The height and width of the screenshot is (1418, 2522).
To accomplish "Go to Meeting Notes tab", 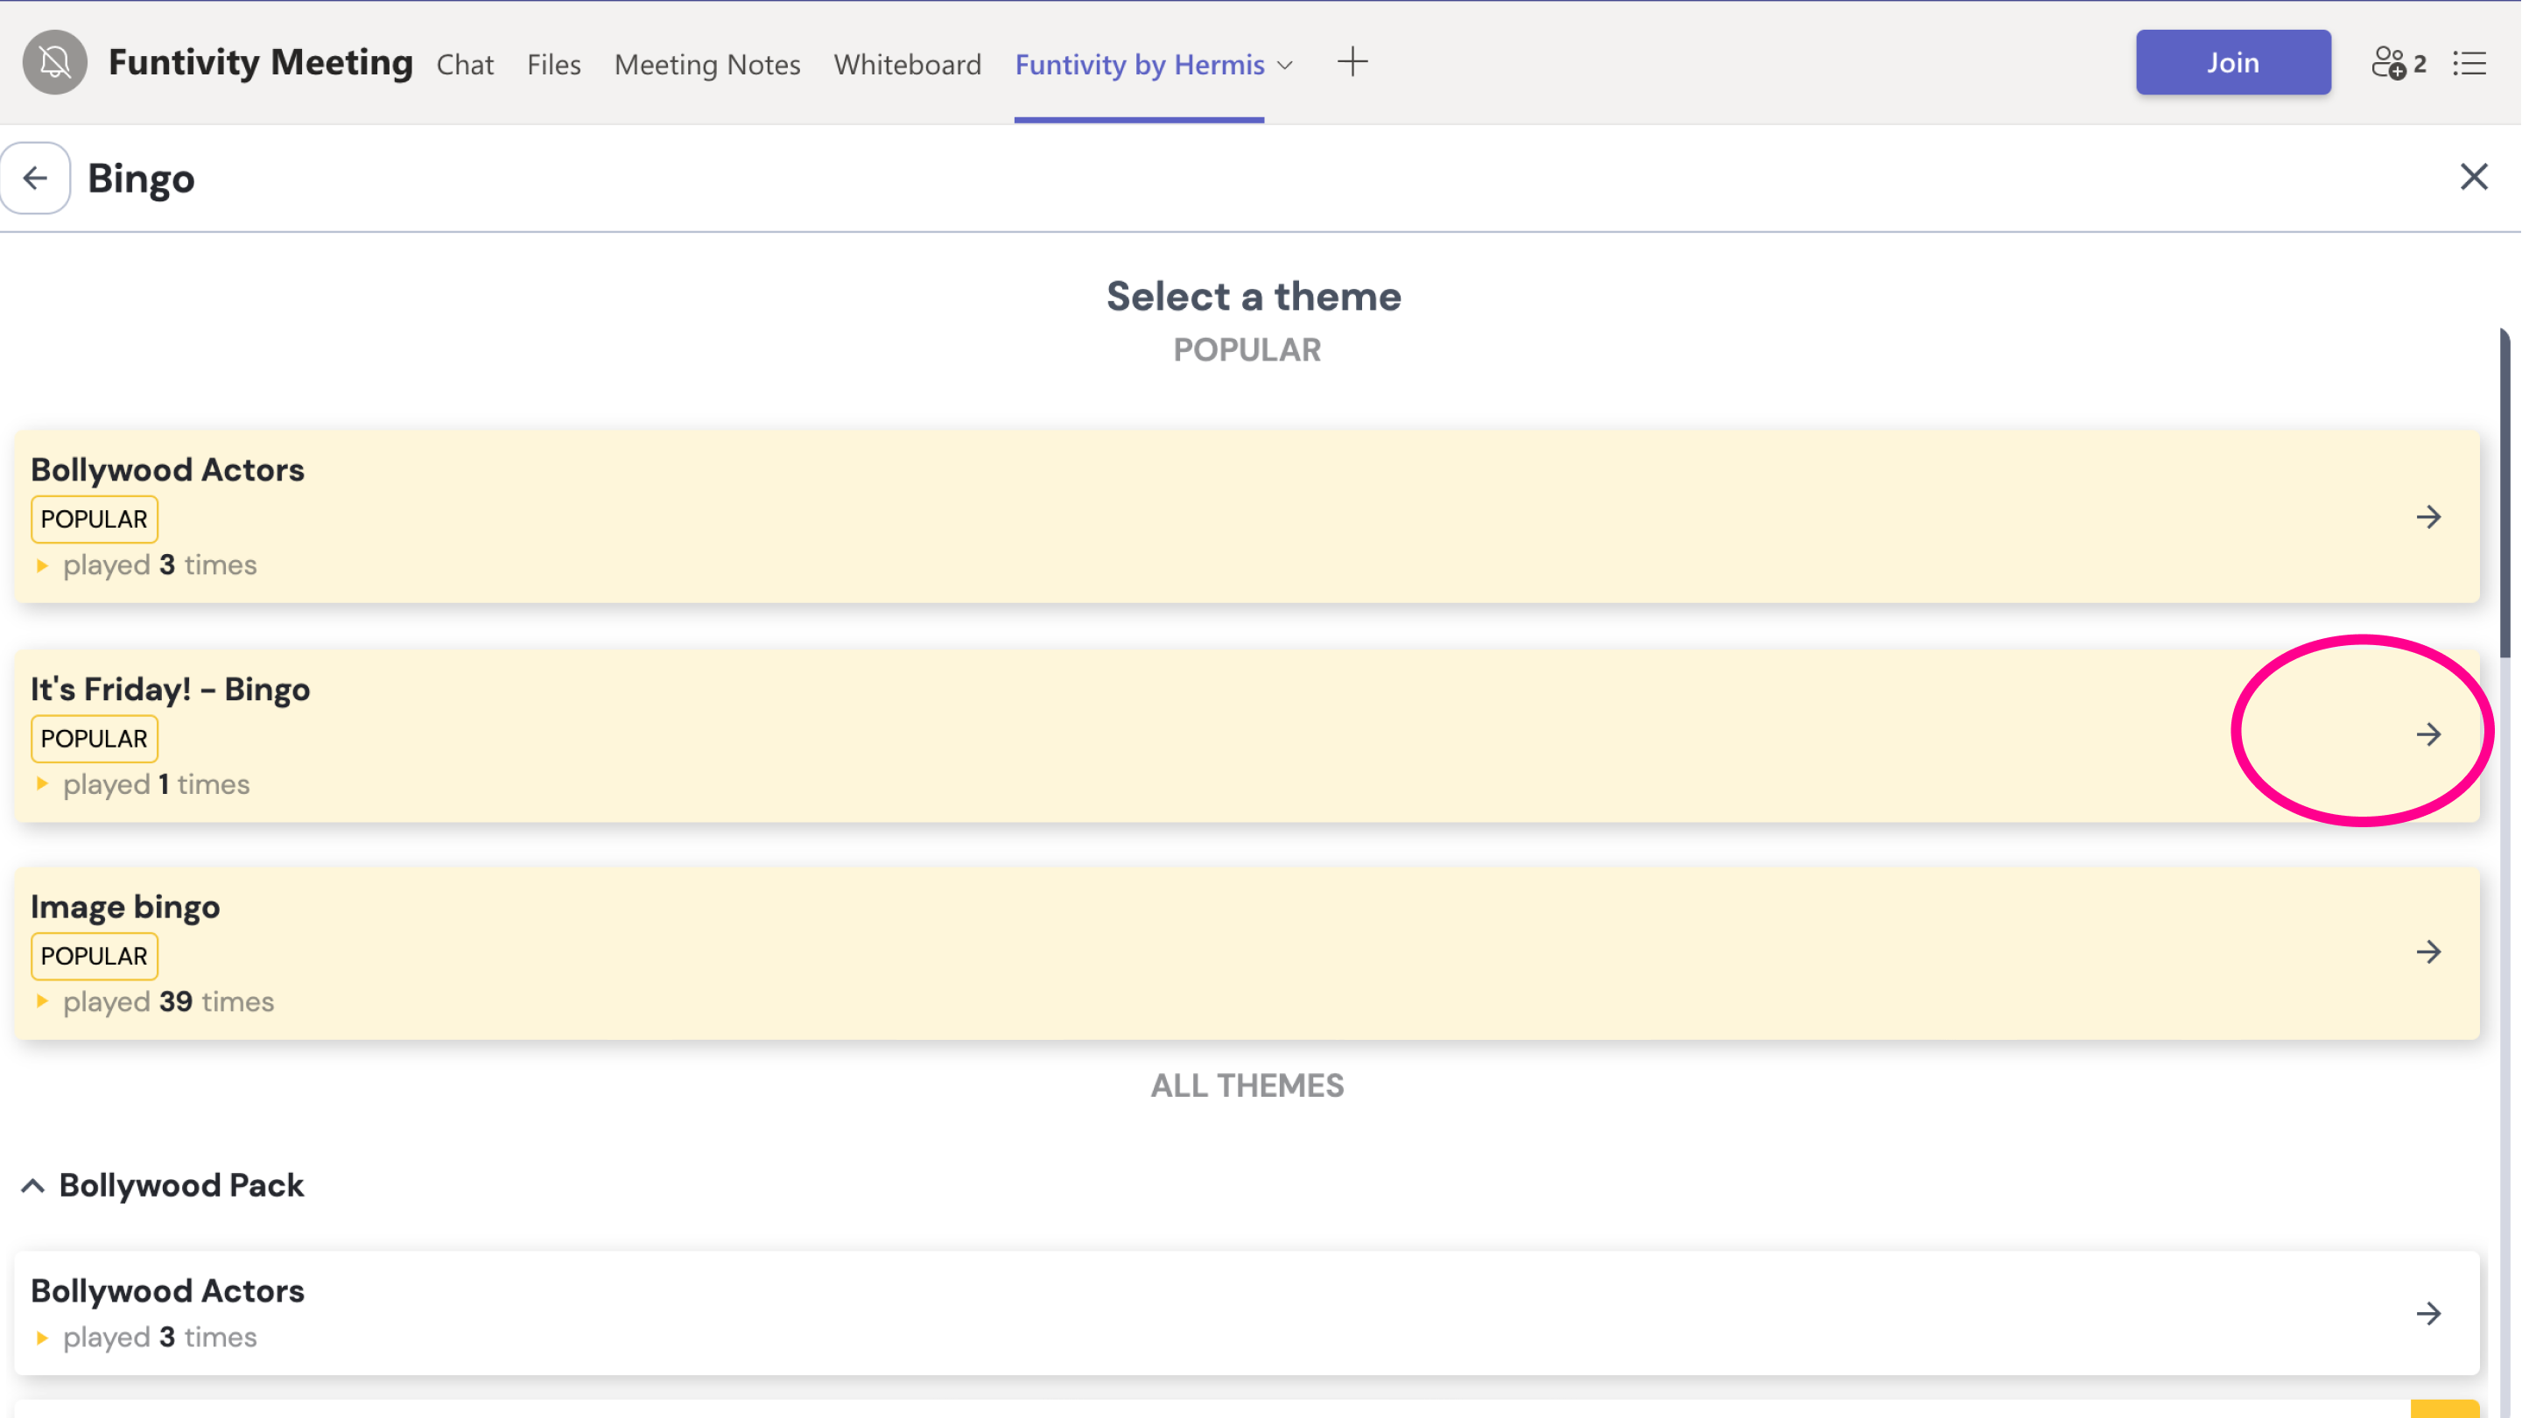I will click(706, 65).
